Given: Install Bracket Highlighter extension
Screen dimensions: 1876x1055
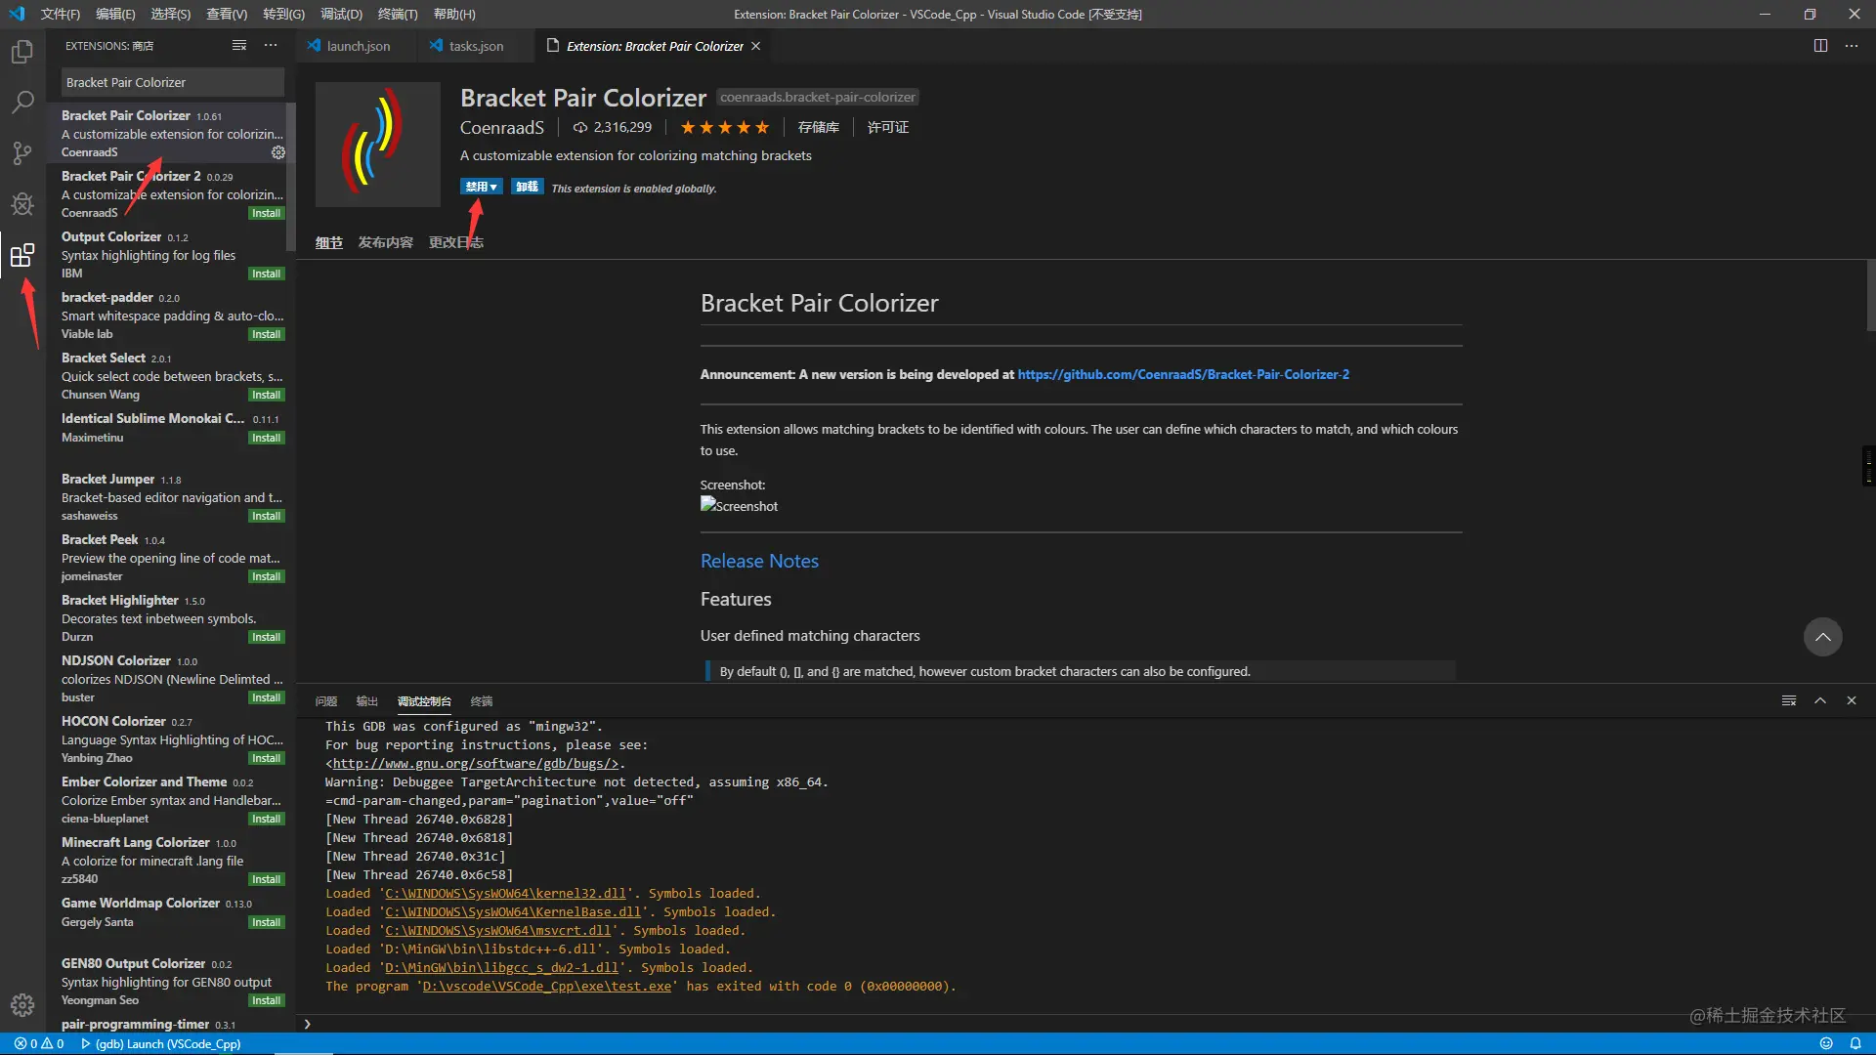Looking at the screenshot, I should (x=266, y=637).
